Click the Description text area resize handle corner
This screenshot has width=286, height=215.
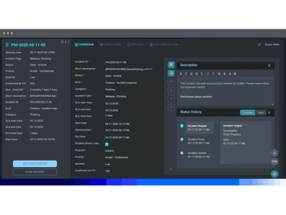tap(273, 104)
